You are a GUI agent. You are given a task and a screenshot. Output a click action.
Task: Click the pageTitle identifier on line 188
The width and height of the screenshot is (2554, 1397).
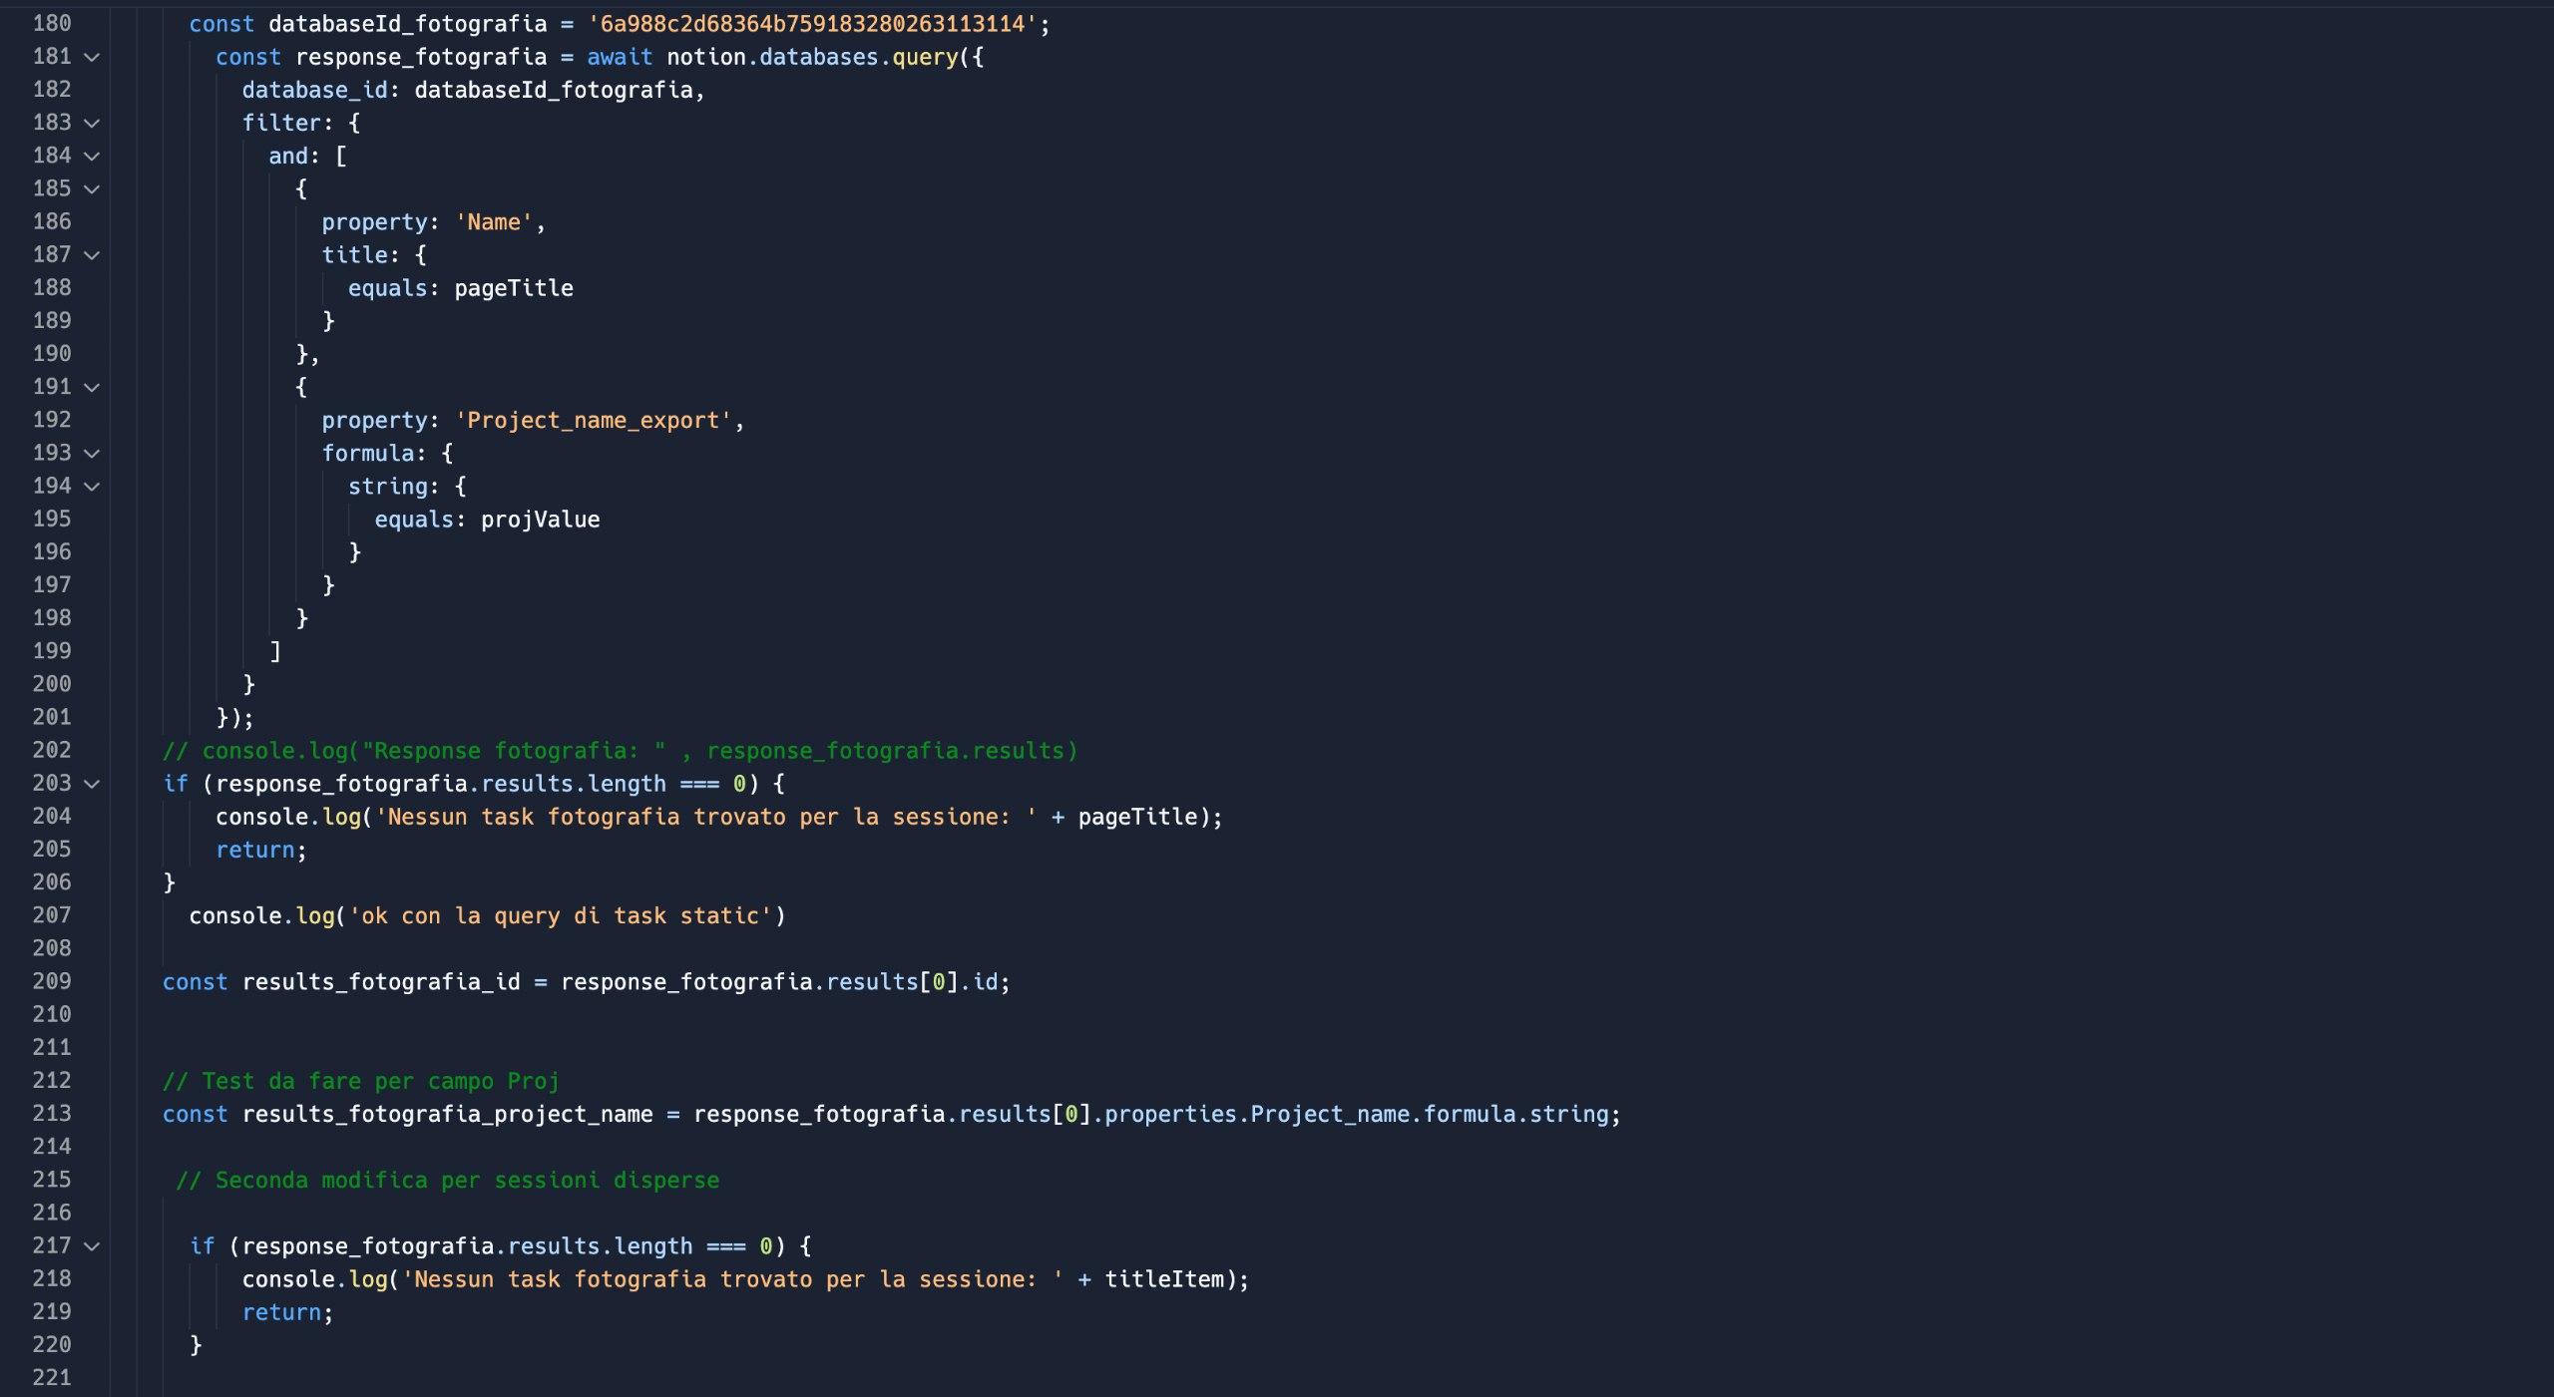tap(514, 287)
